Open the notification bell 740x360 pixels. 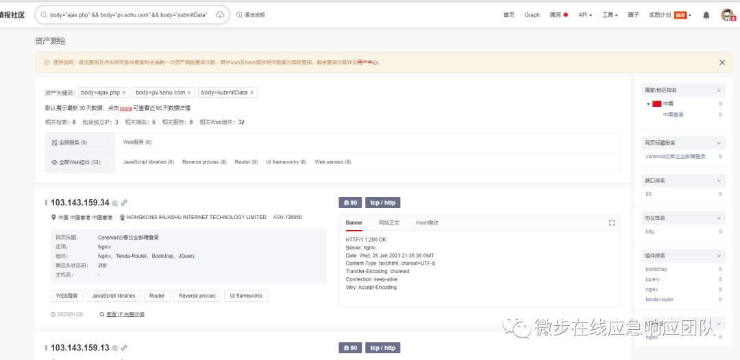[706, 15]
